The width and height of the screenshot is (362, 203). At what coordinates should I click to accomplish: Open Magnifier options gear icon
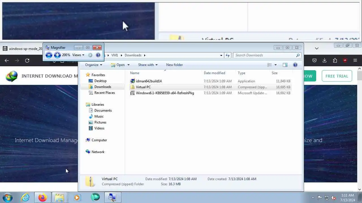90,55
